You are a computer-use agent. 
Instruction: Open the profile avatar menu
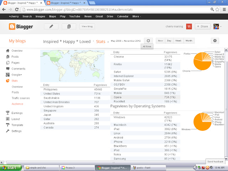point(217,26)
